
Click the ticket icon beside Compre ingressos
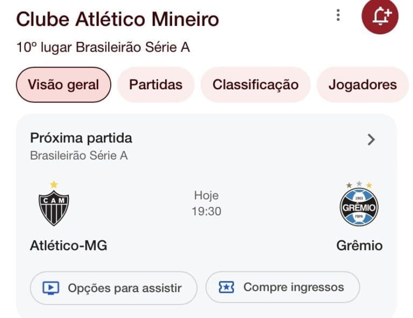226,287
